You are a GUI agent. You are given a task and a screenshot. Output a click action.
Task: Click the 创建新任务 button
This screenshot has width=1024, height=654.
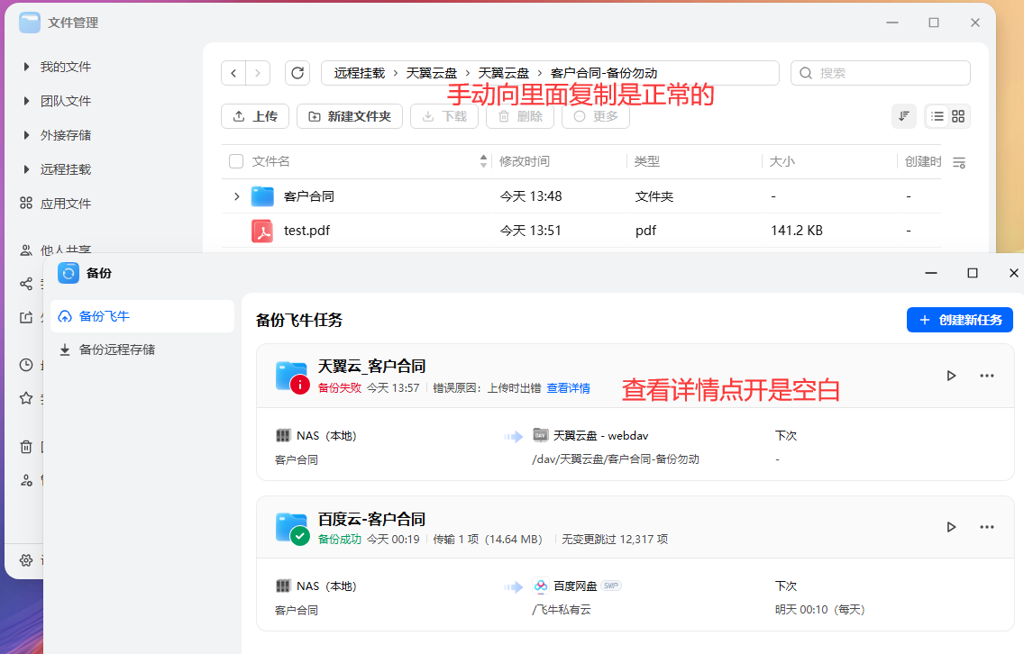(x=959, y=320)
